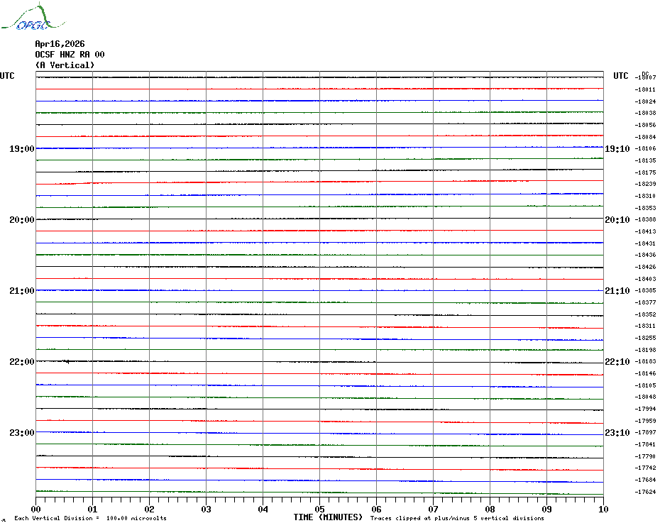Click the TIME (MINUTES) axis title

click(x=328, y=517)
